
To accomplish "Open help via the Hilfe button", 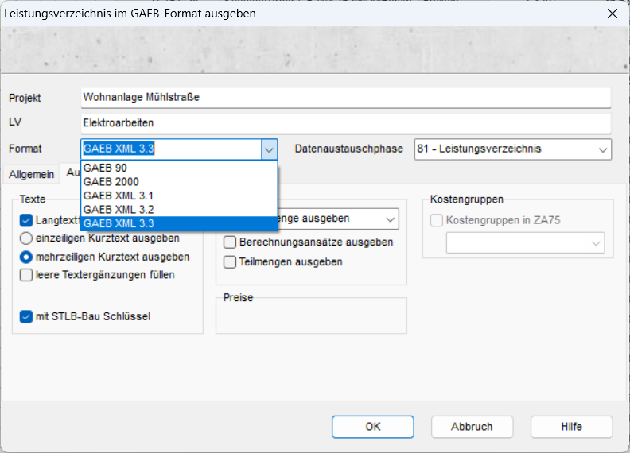I will (571, 427).
